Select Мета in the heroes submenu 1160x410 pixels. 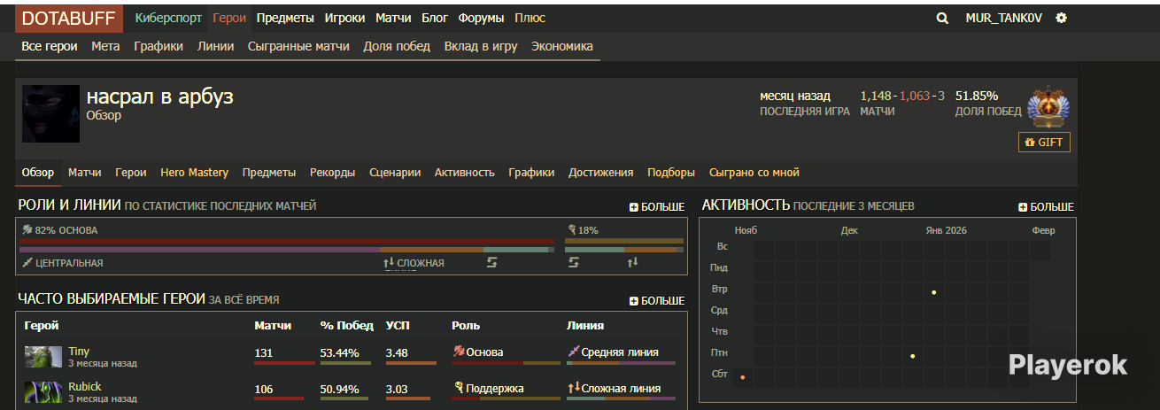(105, 46)
